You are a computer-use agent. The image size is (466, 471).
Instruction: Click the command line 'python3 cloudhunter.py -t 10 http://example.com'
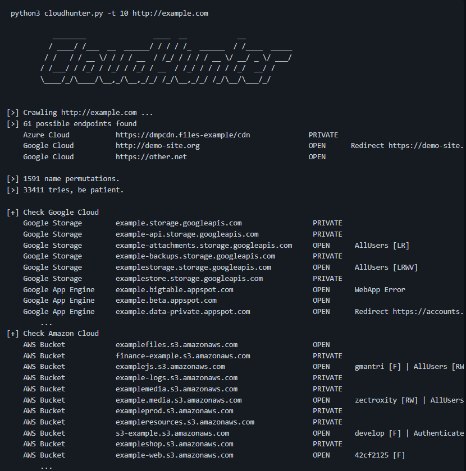tap(109, 13)
